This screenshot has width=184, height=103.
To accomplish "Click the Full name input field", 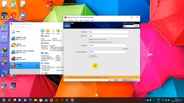I will pyautogui.click(x=108, y=32).
